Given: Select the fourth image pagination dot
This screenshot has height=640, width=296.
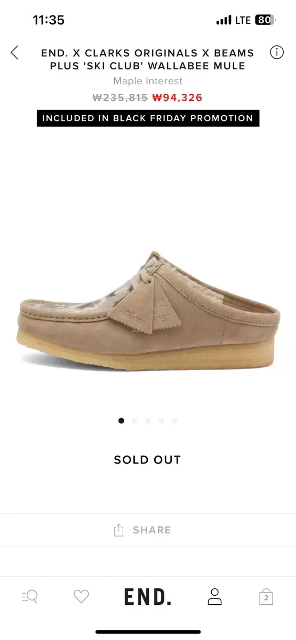Looking at the screenshot, I should 161,421.
